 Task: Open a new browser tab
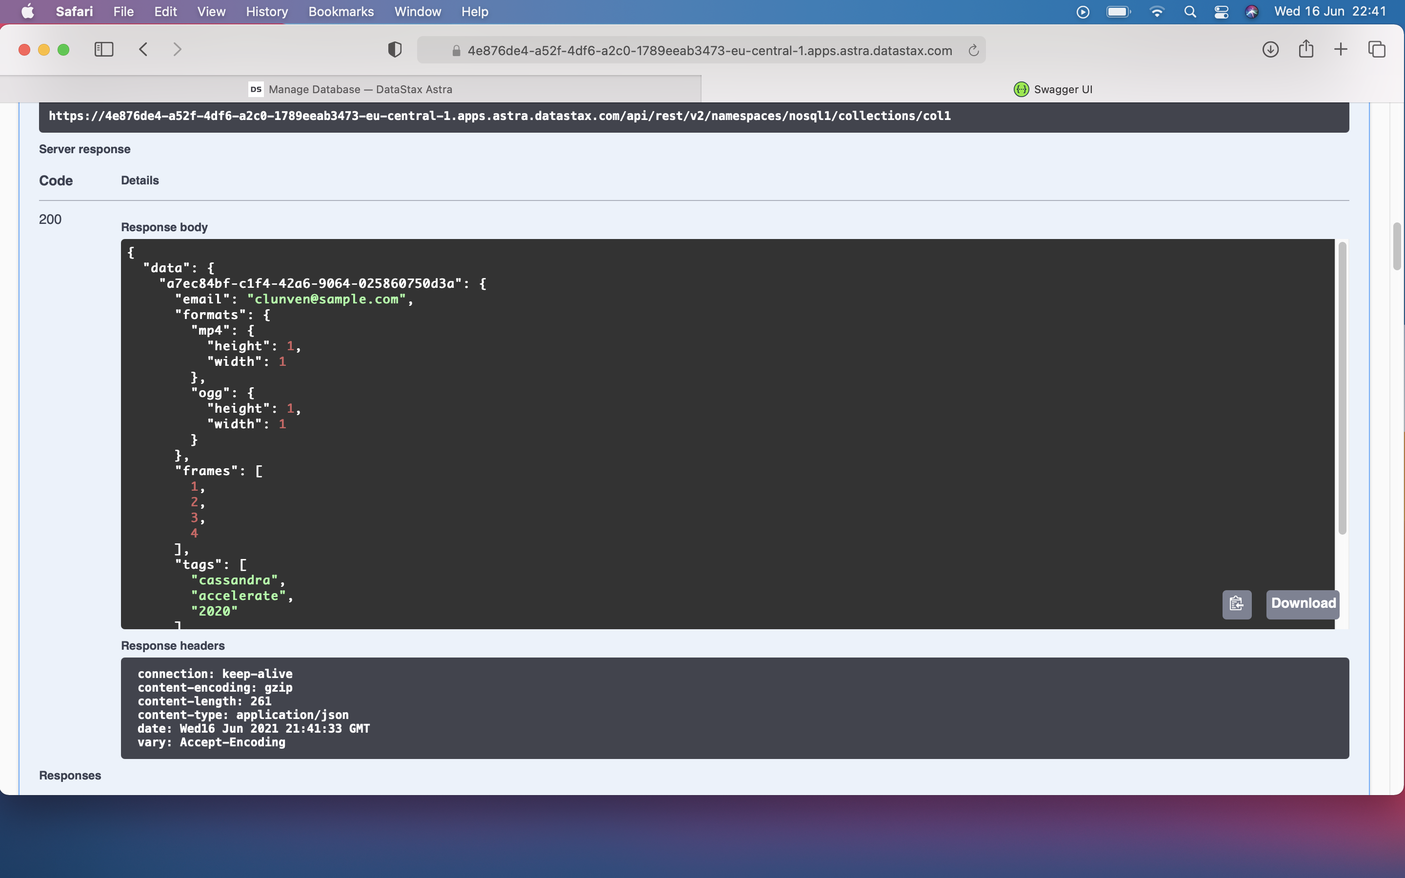tap(1341, 49)
